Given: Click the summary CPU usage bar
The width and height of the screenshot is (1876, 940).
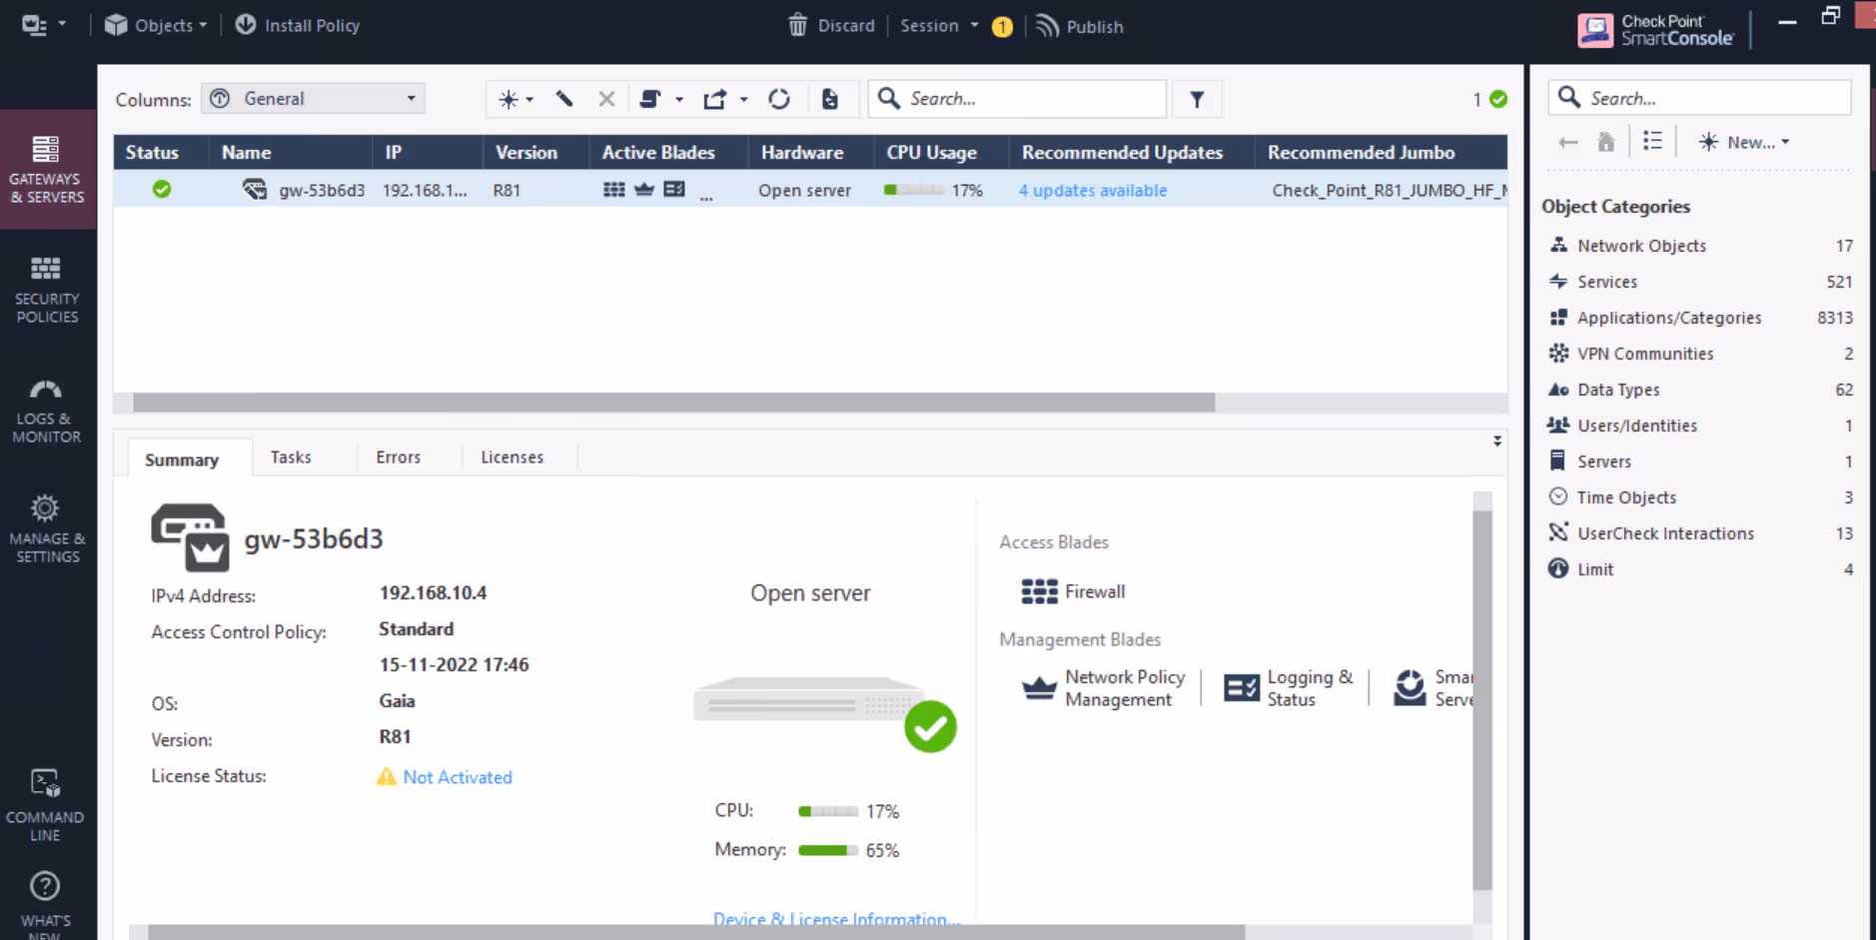Looking at the screenshot, I should point(828,811).
